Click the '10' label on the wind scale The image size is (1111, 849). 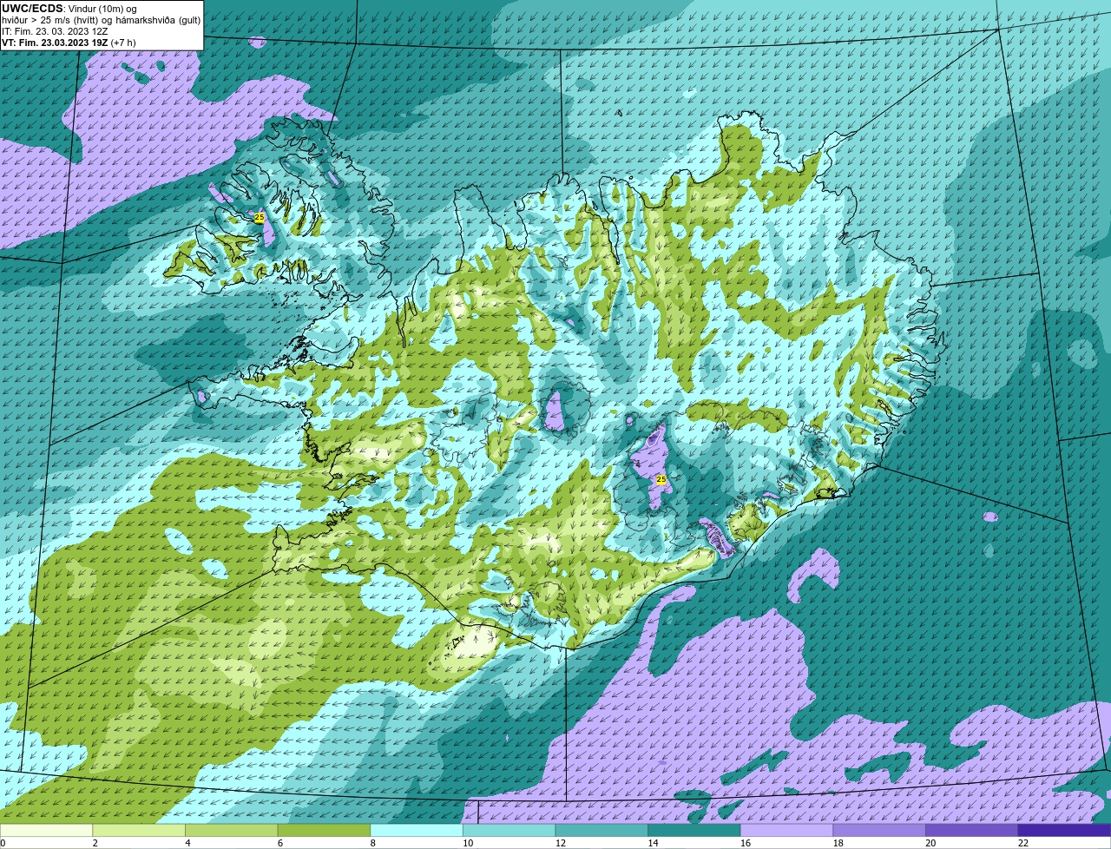tap(468, 843)
